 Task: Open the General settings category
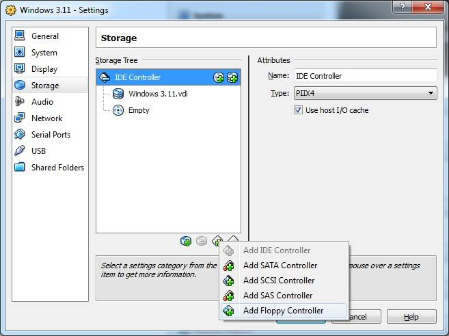click(x=44, y=36)
